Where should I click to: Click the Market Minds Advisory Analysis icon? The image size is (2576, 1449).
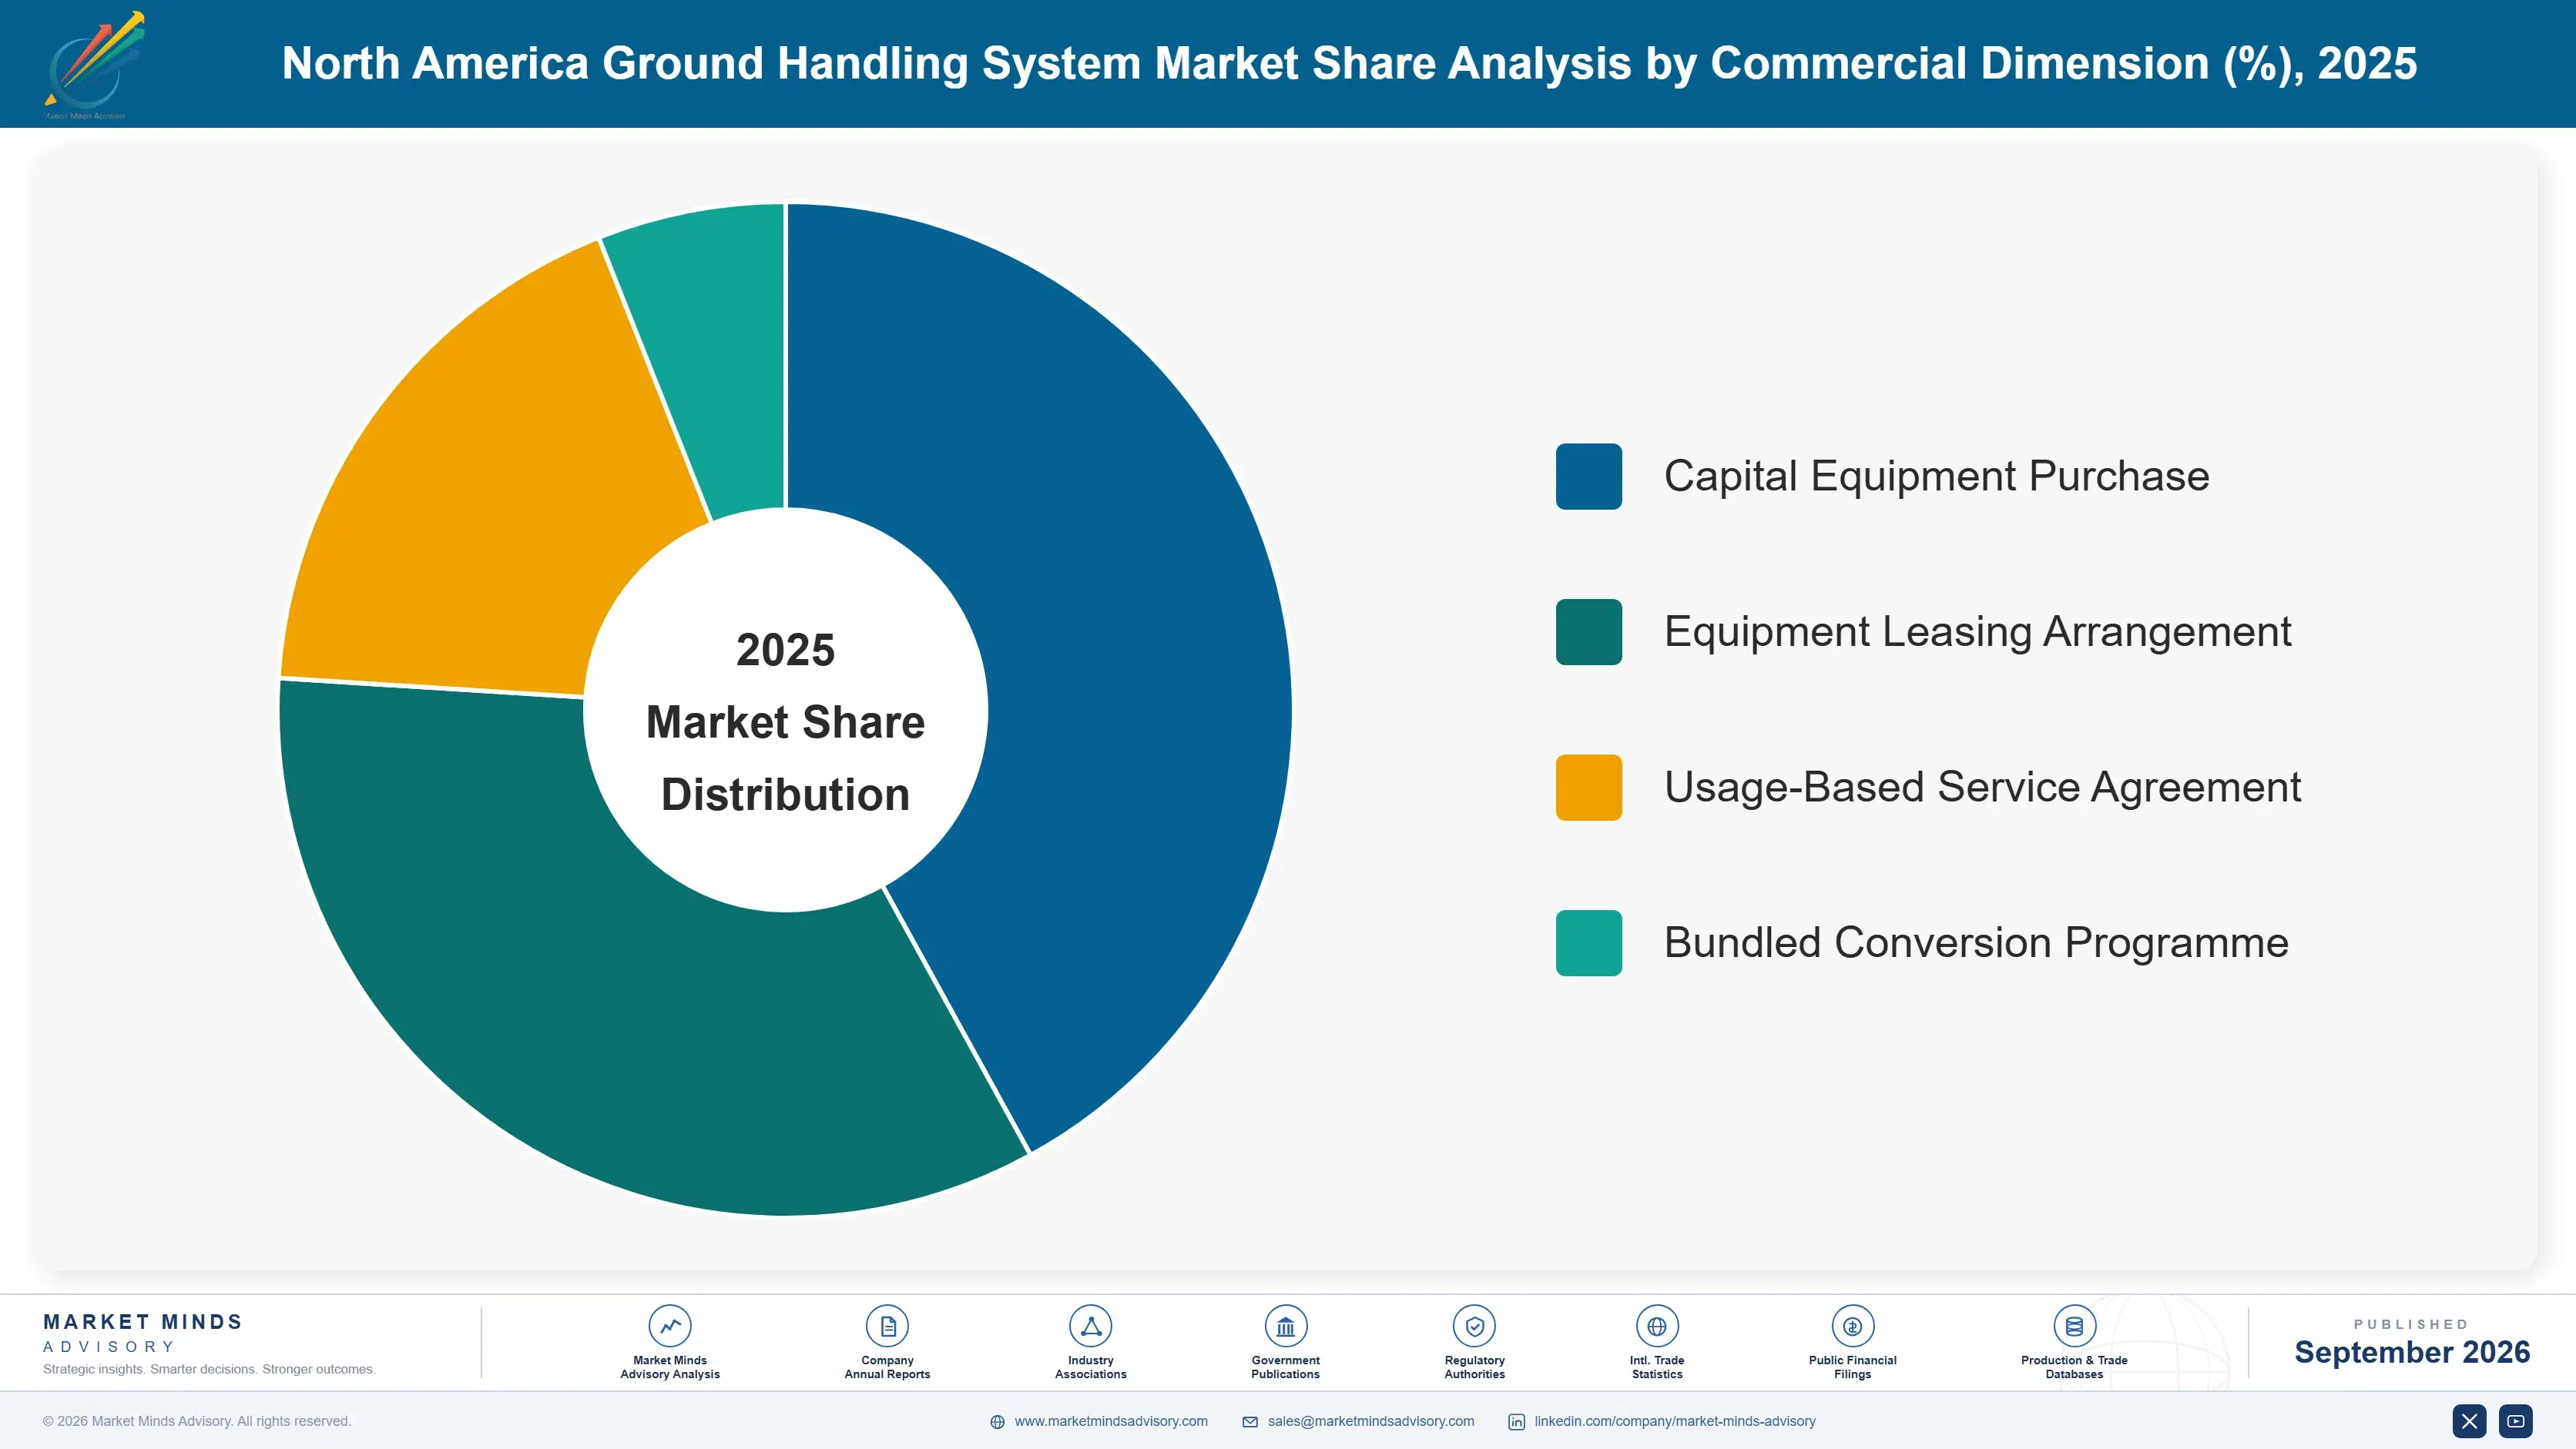[670, 1326]
